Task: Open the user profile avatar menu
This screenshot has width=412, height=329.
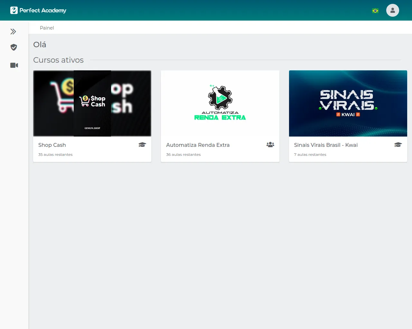Action: pyautogui.click(x=392, y=10)
